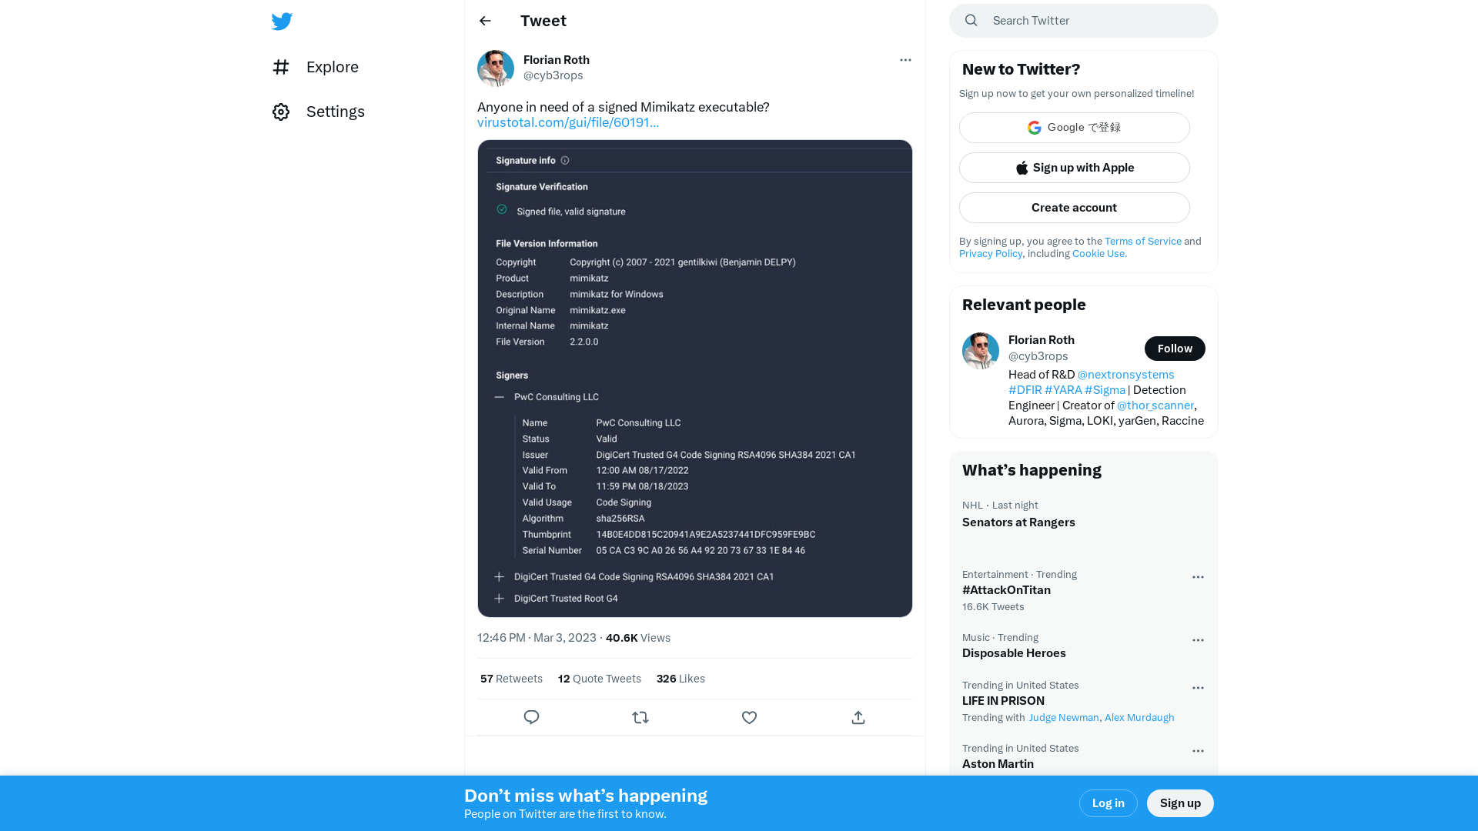
Task: Click the Google sign-up button
Action: click(x=1074, y=127)
